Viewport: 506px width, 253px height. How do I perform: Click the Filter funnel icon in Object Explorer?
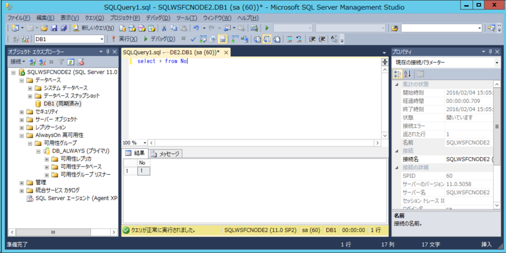[x=61, y=62]
